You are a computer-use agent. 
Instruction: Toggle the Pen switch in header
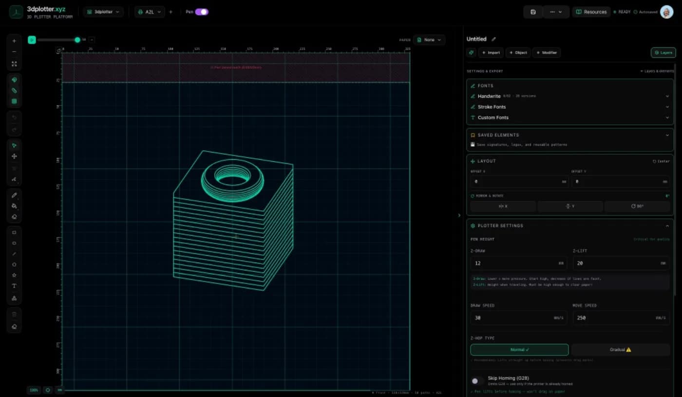point(202,12)
